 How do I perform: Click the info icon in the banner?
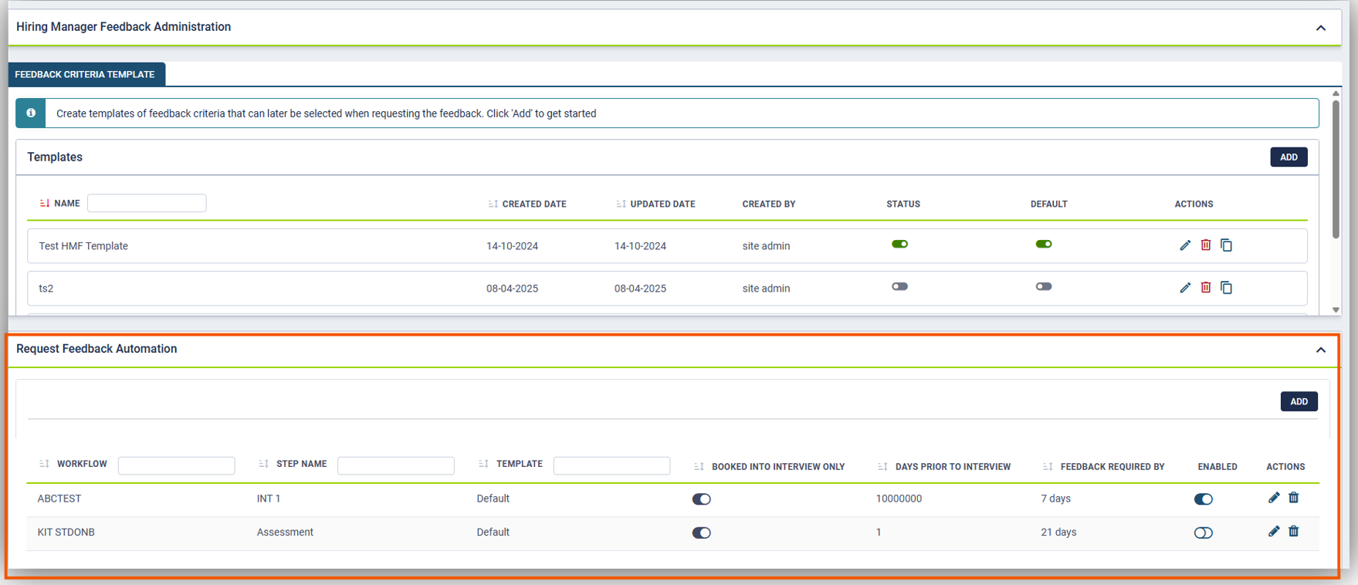(31, 113)
